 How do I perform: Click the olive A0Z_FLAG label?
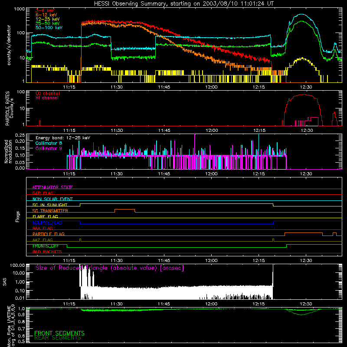coord(43,240)
